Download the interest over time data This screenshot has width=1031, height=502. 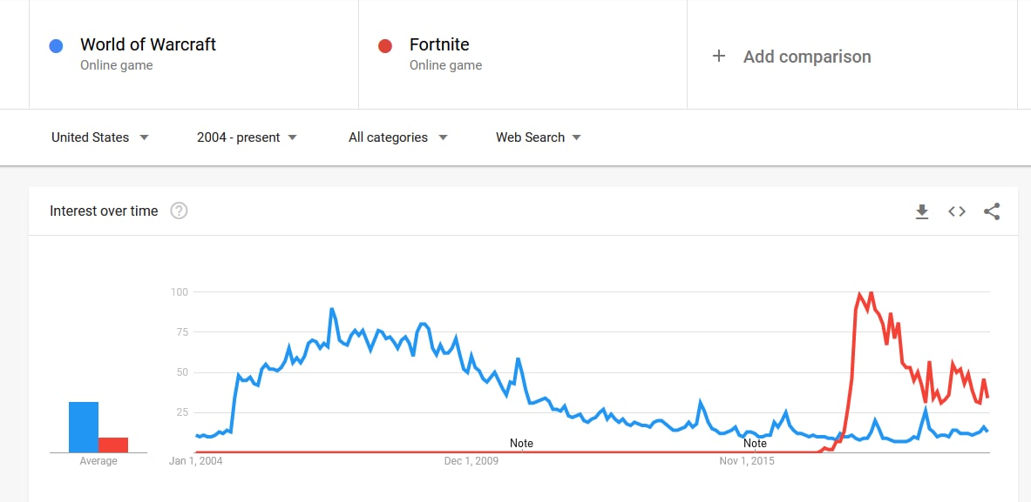point(922,211)
